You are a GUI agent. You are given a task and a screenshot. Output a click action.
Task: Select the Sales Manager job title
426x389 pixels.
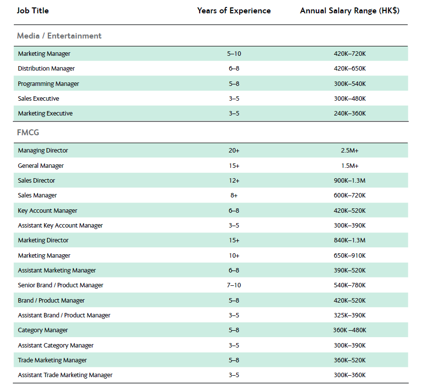[37, 195]
